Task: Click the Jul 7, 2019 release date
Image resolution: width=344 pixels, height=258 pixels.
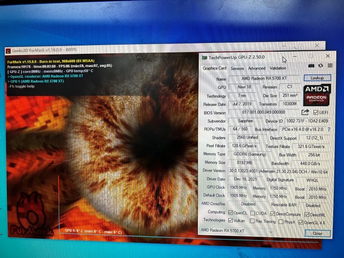Action: pos(242,104)
